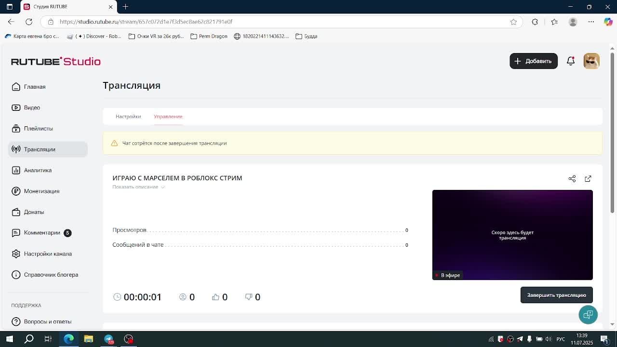Image resolution: width=617 pixels, height=347 pixels.
Task: Click the В эфире live badge
Action: pyautogui.click(x=448, y=275)
